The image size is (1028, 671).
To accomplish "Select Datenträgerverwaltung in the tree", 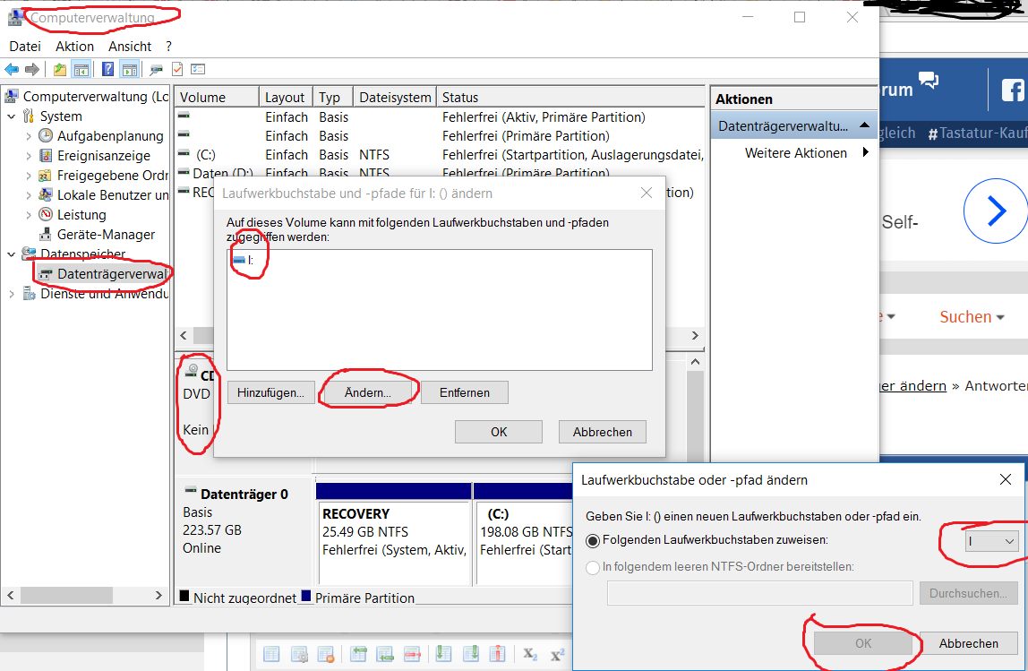I will tap(104, 274).
